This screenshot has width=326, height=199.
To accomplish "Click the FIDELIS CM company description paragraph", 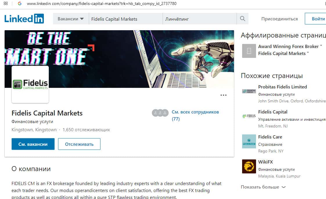I will pos(116,190).
